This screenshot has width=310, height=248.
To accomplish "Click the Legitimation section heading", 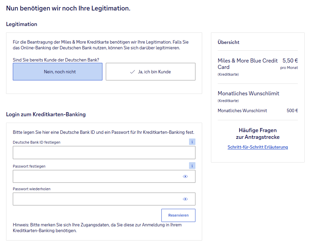I will 22,24.
